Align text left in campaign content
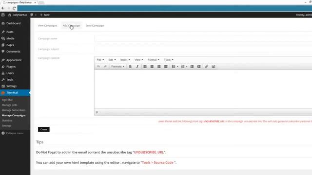This screenshot has width=312, height=175. pyautogui.click(x=145, y=67)
